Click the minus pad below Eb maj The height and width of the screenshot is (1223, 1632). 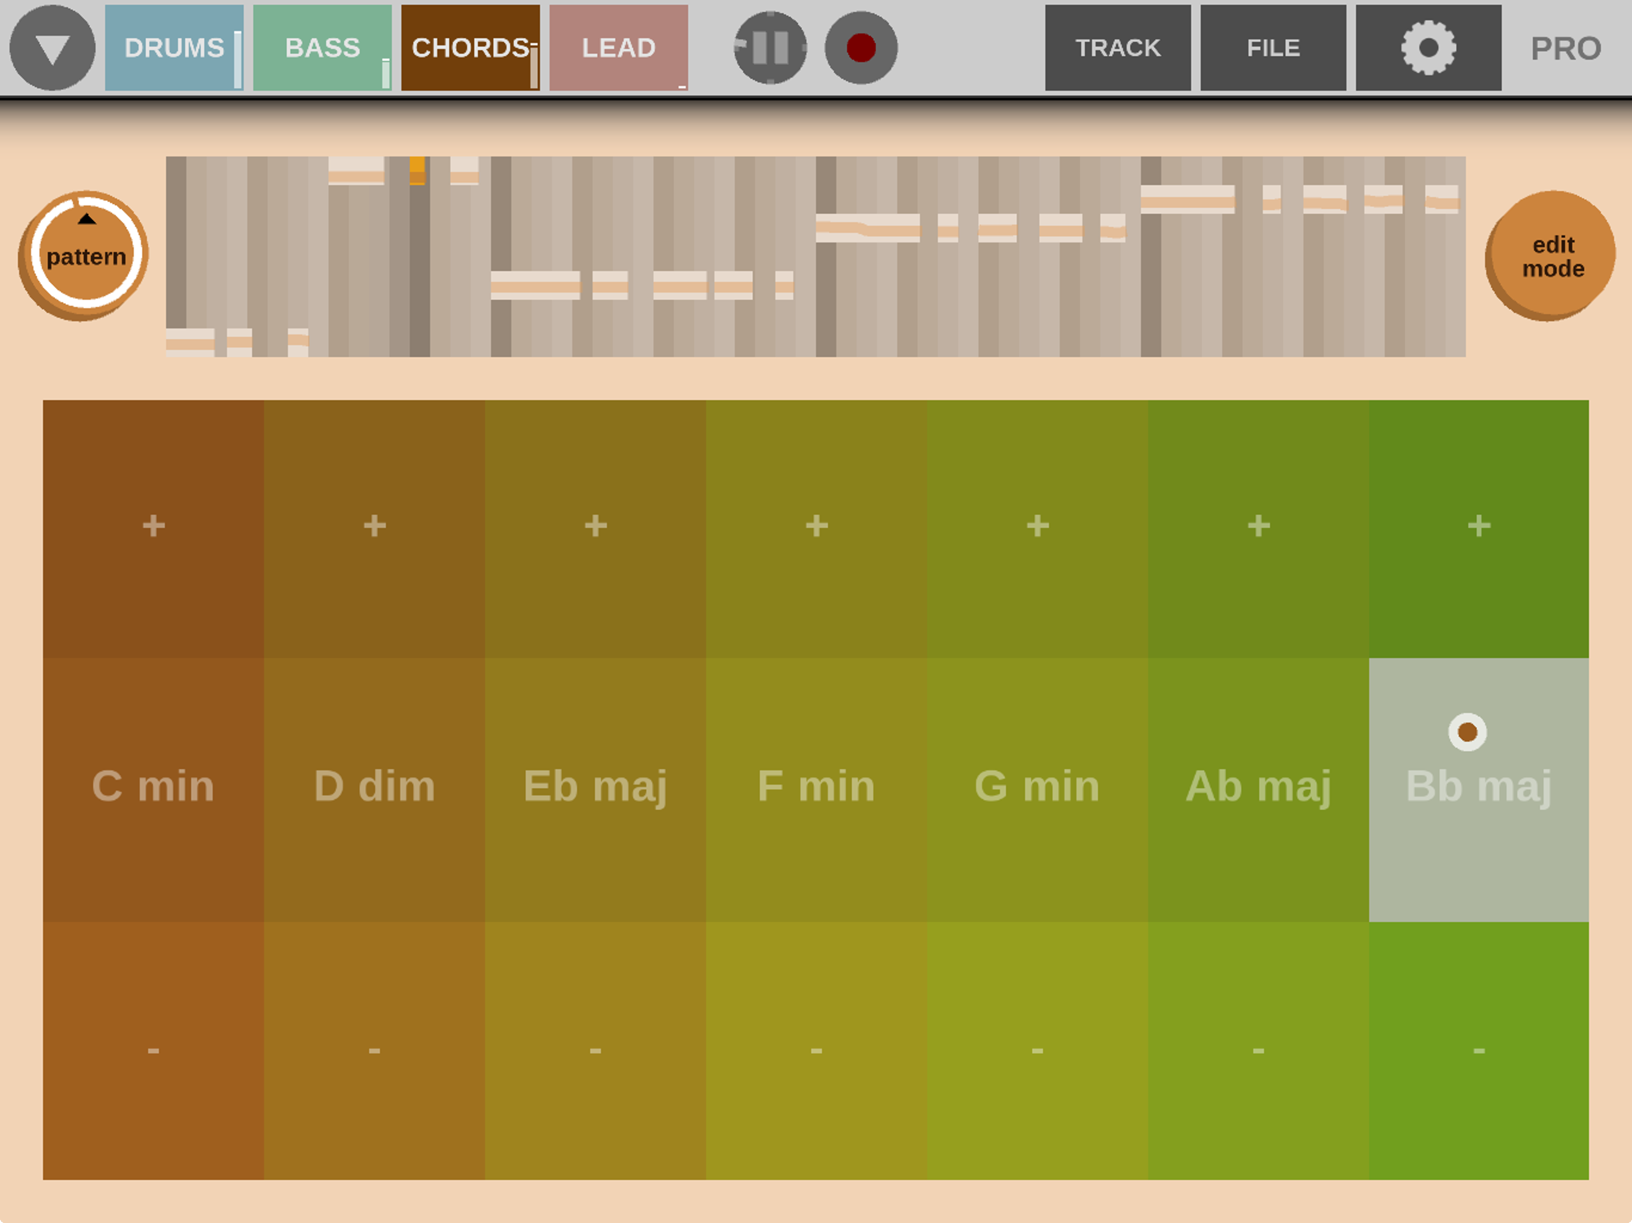click(596, 1050)
